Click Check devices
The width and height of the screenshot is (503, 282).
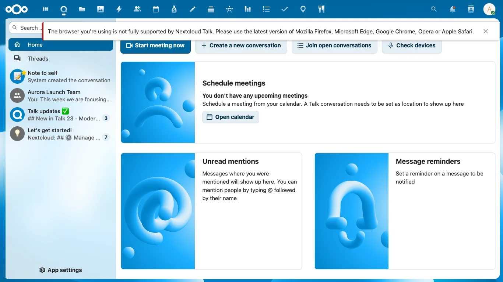[412, 46]
